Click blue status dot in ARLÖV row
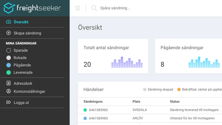This screenshot has width=222, height=125. [x=85, y=118]
